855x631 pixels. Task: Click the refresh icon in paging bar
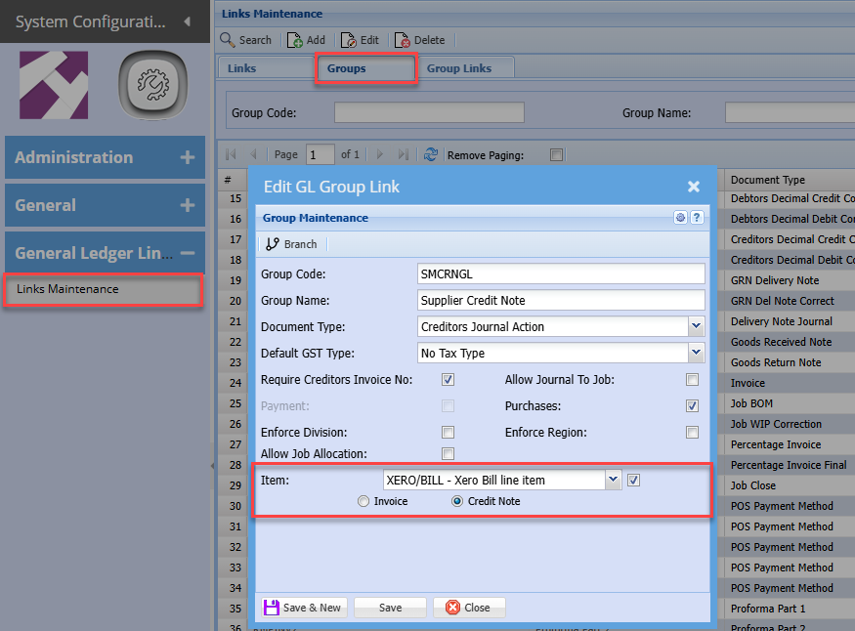[430, 154]
